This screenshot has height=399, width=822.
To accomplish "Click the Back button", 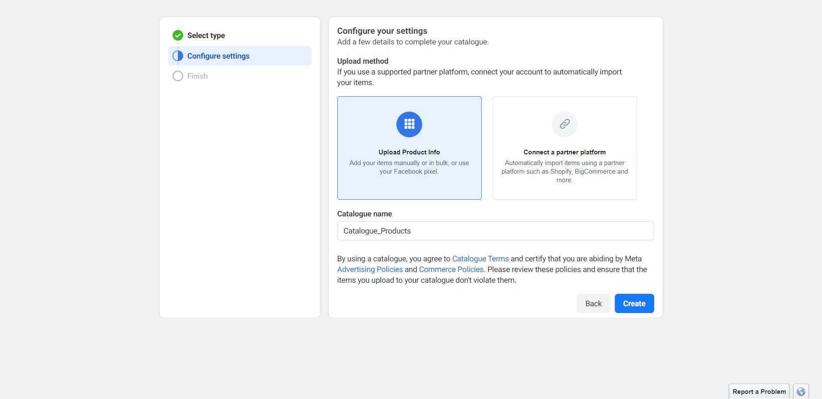I will pos(593,304).
